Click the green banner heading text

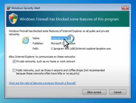click(69, 19)
